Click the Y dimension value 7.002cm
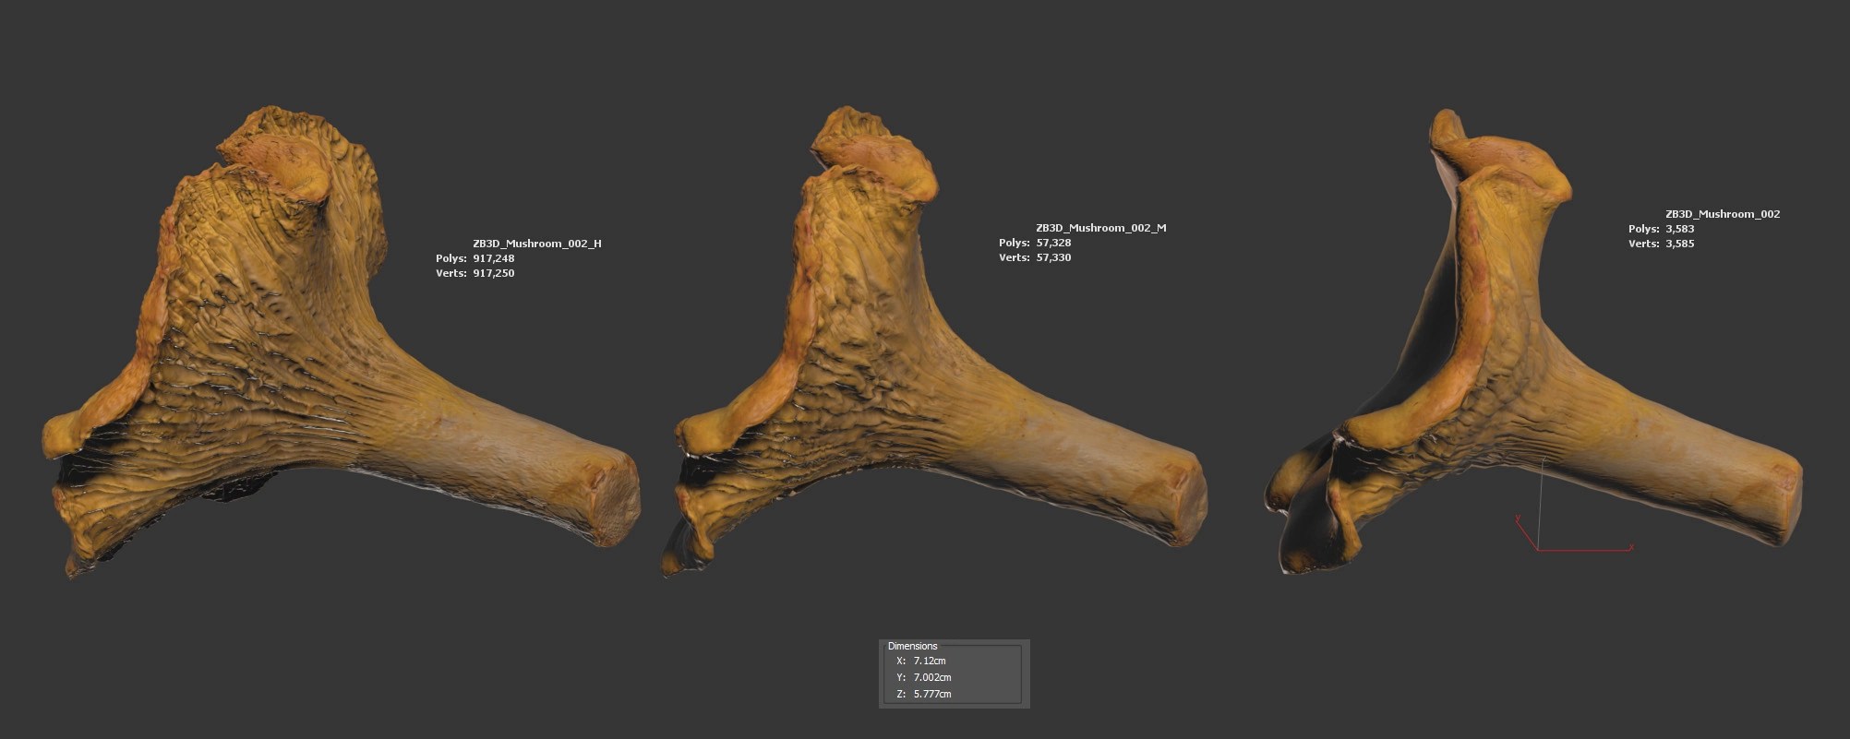This screenshot has height=739, width=1850. tap(931, 677)
